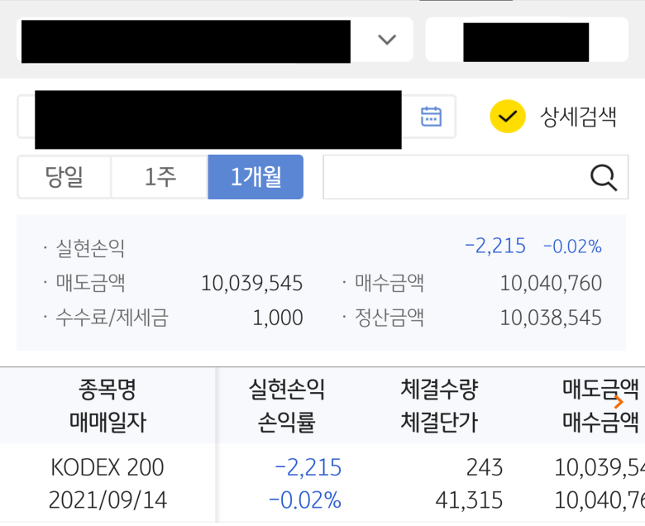Image resolution: width=645 pixels, height=526 pixels.
Task: Open the calendar date picker icon
Action: pos(431,117)
